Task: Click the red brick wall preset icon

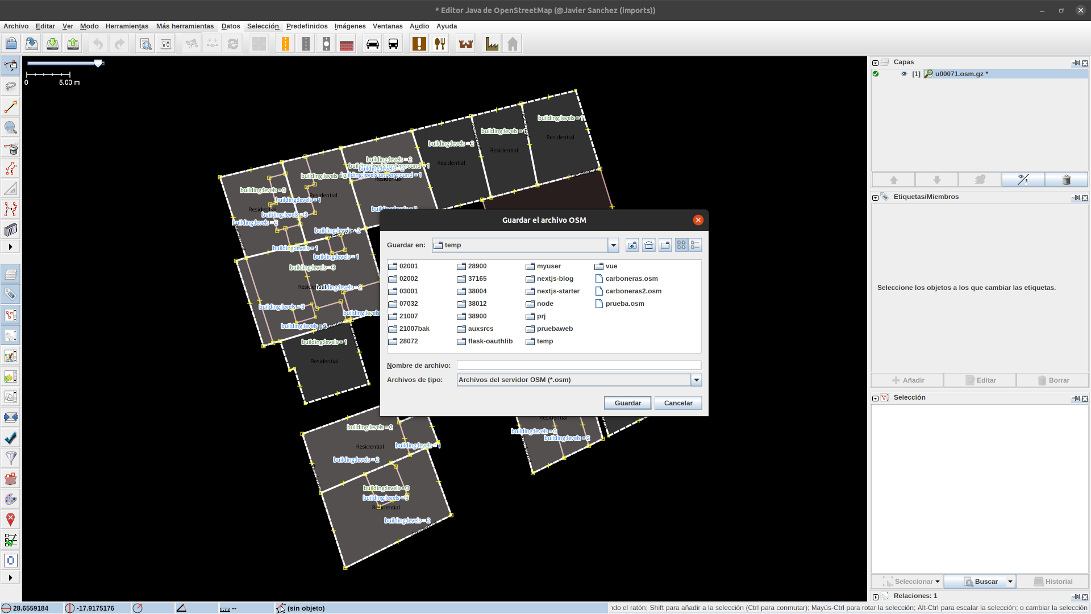Action: (x=347, y=44)
